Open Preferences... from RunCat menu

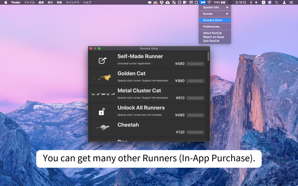click(x=215, y=26)
